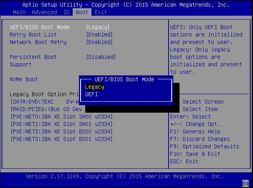253x188 pixels.
Task: Click the F9: Optimized Defaults hint
Action: click(204, 146)
